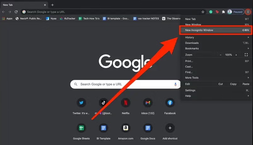This screenshot has width=253, height=145.
Task: Choose New Tab in the Chrome menu
Action: [216, 19]
